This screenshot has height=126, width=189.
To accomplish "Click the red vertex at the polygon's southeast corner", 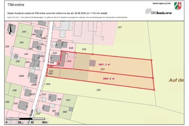I will click(x=154, y=90).
